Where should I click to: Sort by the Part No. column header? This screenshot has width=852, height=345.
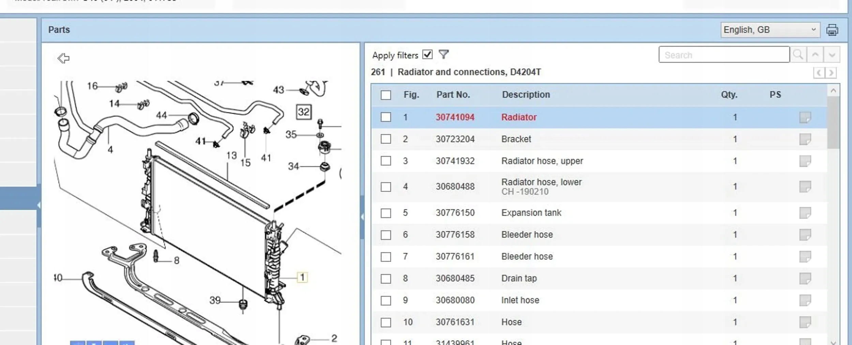click(453, 95)
